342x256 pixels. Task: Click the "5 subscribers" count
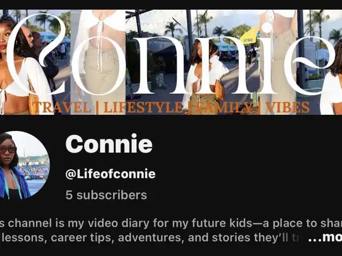(x=106, y=195)
